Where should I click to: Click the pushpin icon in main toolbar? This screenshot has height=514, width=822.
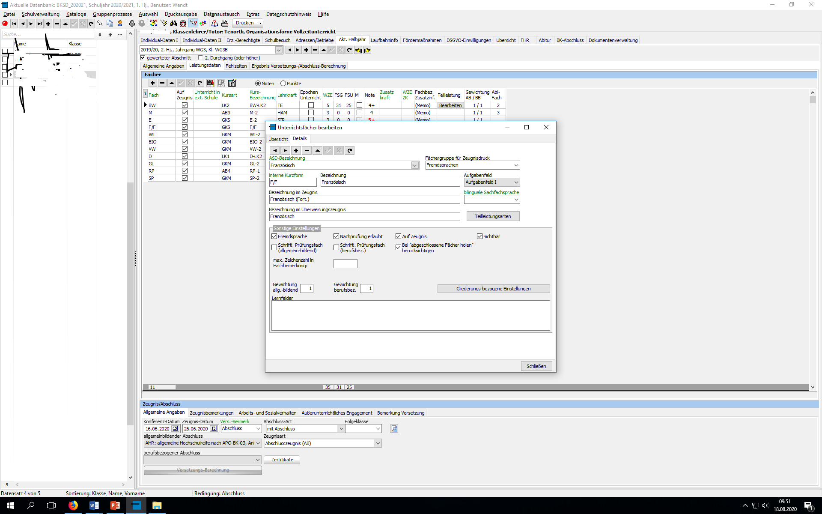tap(100, 24)
